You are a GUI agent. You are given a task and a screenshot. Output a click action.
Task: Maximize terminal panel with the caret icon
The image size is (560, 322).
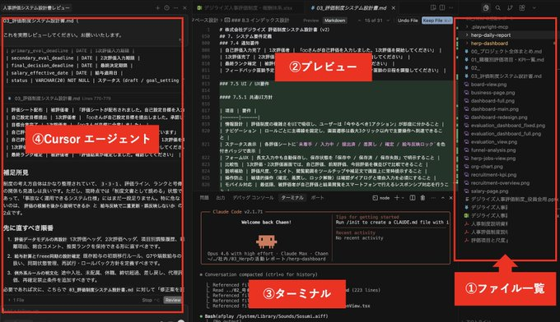point(443,198)
